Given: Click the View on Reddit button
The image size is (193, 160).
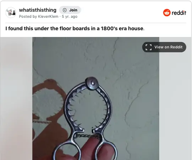Looking at the screenshot, I should (164, 47).
